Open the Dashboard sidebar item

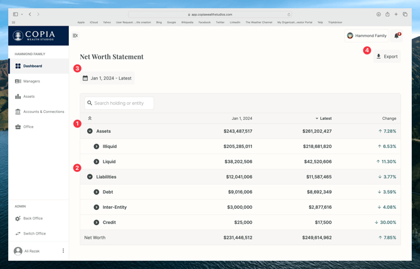click(x=39, y=66)
